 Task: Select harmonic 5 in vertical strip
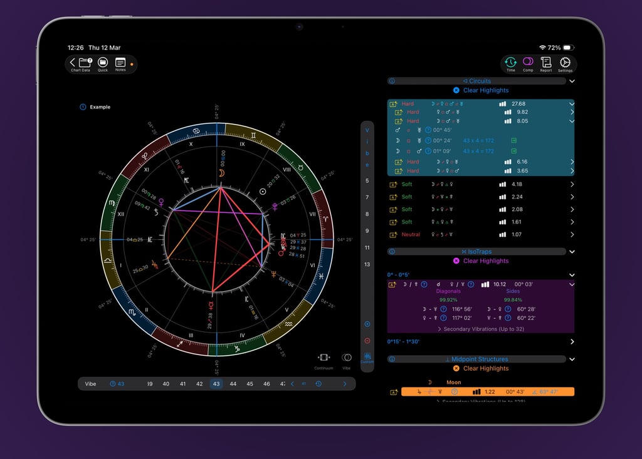pyautogui.click(x=367, y=180)
